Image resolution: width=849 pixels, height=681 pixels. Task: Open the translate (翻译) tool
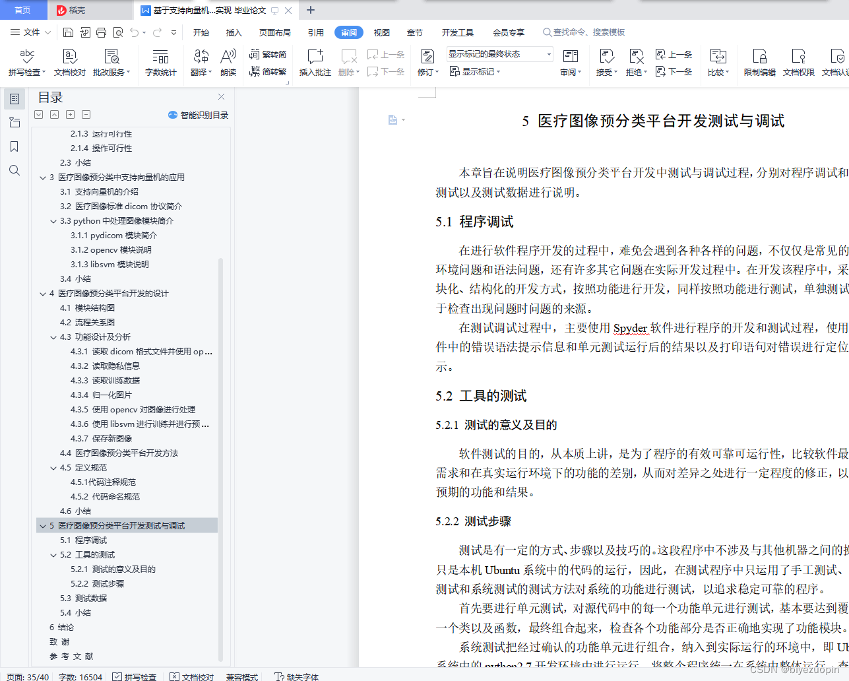click(x=201, y=63)
